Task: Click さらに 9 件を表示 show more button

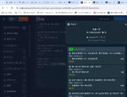Action: (57, 64)
